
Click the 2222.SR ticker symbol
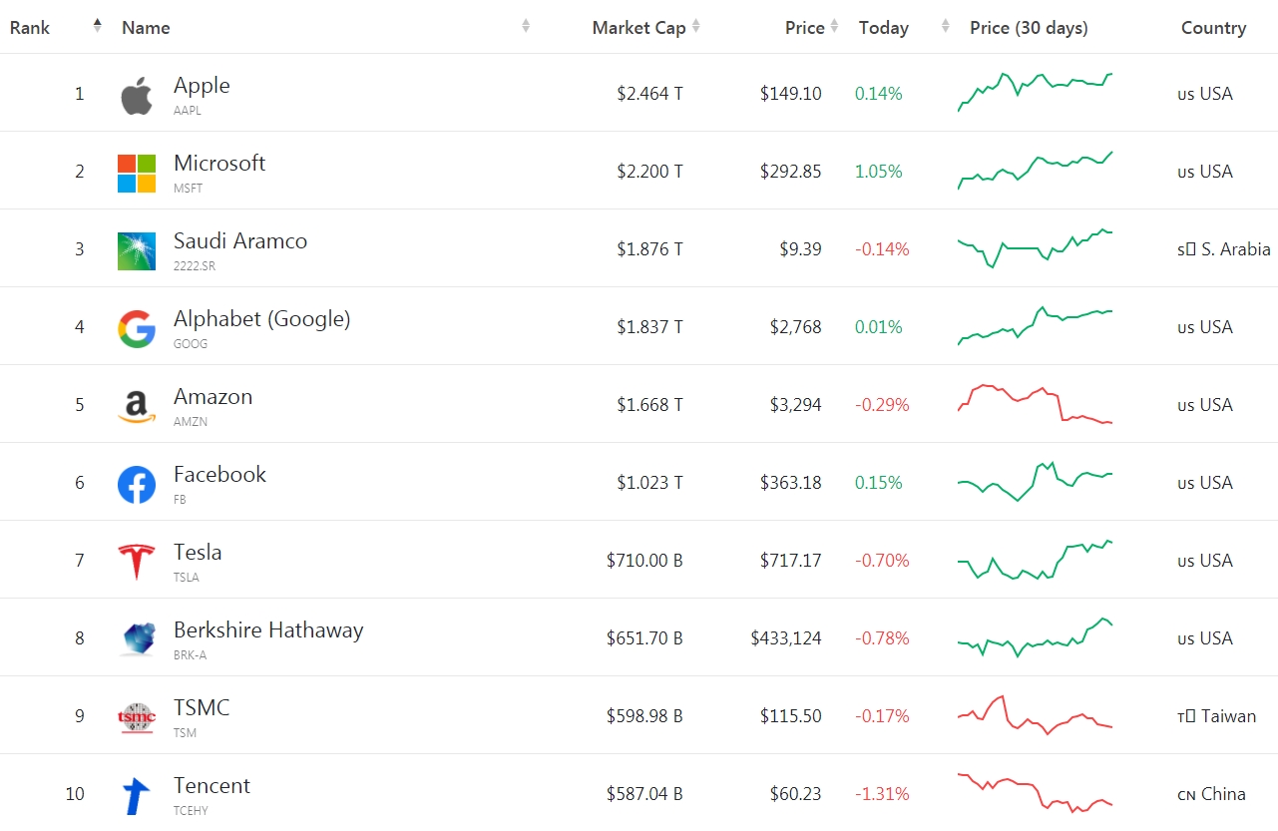coord(195,266)
